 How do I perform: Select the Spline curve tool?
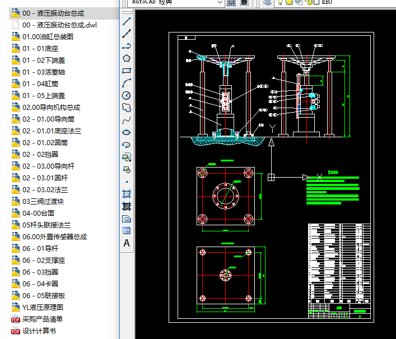(127, 120)
